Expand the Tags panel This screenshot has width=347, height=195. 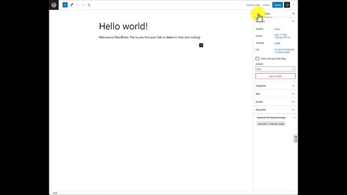pyautogui.click(x=275, y=94)
